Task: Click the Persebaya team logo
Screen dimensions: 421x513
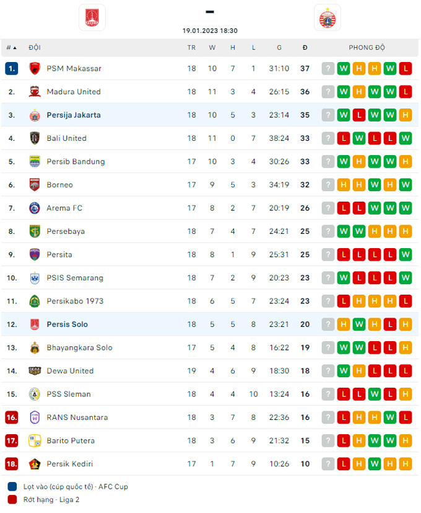Action: click(x=35, y=231)
